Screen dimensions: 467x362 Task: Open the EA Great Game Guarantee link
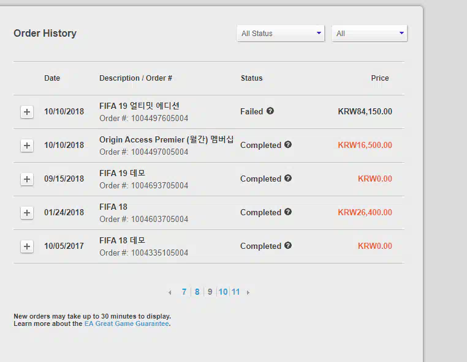click(x=127, y=323)
